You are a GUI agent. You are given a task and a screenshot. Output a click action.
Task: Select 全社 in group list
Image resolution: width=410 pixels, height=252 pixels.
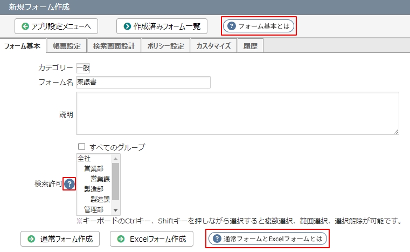point(84,158)
